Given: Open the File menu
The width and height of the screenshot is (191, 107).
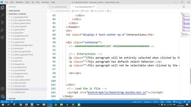Looking at the screenshot, I should [7, 2].
